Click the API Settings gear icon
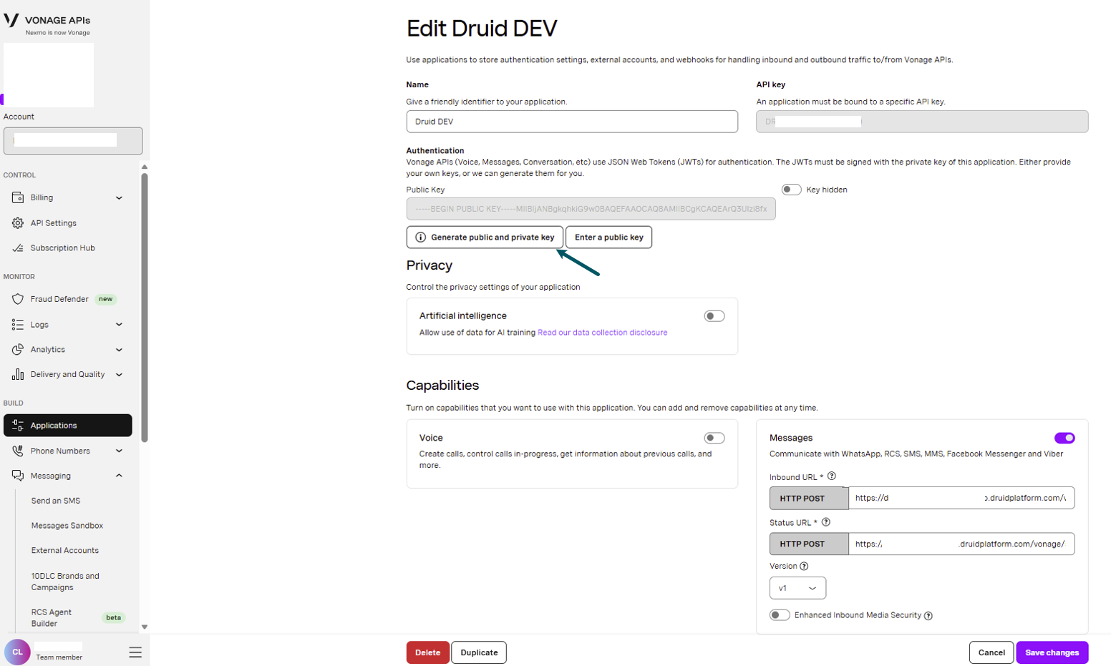Screen dimensions: 1111x666 coord(18,223)
